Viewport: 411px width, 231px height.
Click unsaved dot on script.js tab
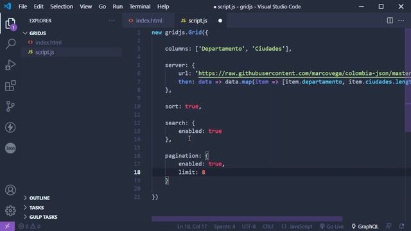[220, 21]
